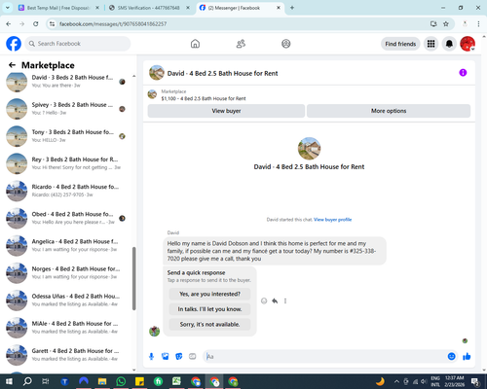Send quick response 'In talks. I'll let you know.'

click(209, 309)
